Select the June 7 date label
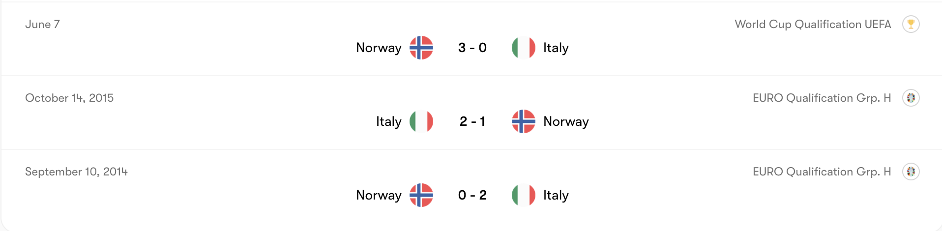 tap(42, 24)
